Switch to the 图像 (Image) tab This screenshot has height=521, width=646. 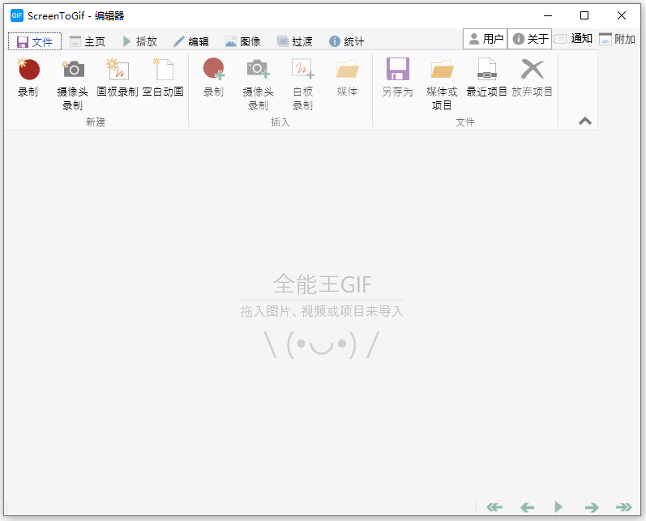point(243,41)
